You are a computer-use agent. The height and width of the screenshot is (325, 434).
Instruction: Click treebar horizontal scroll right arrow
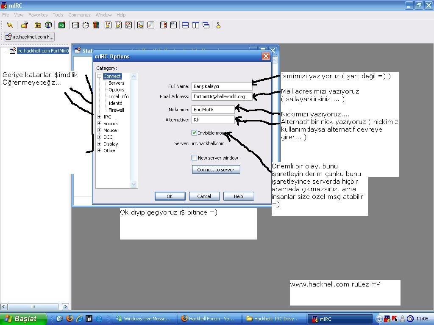pos(65,306)
